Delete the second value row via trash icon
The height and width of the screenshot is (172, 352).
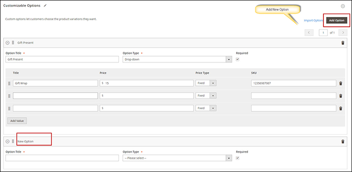tap(341, 96)
